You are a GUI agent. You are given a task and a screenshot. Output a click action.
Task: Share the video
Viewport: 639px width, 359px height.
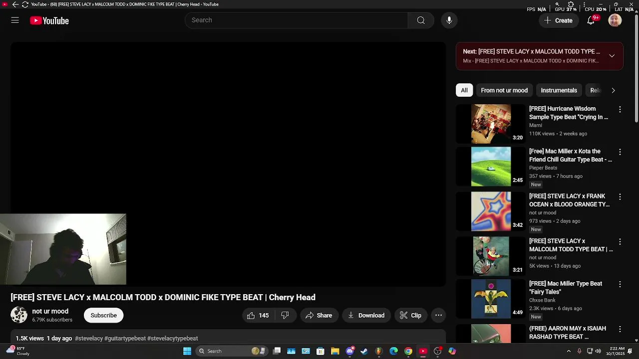pos(319,315)
